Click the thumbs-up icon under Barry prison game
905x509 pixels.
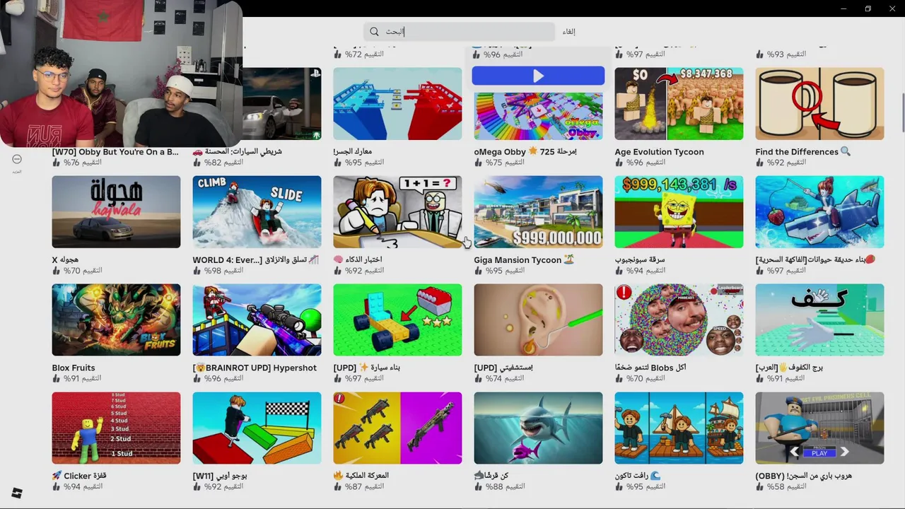(760, 487)
